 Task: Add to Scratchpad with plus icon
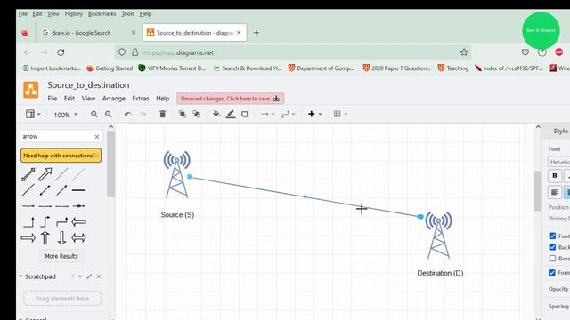(80, 276)
